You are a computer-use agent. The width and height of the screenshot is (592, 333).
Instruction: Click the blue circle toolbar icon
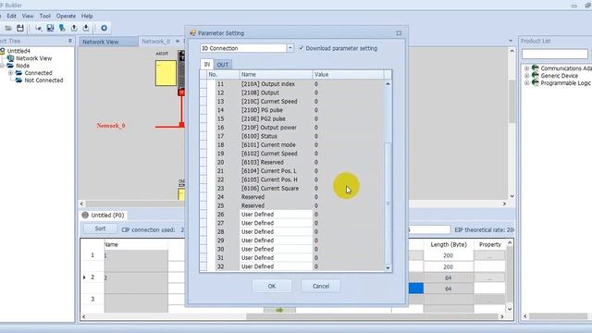104,28
